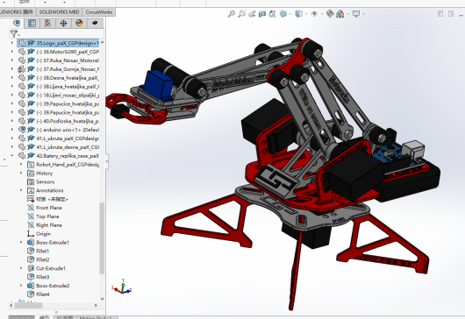Open the Hide/Show Items dropdown arrow

[322, 14]
